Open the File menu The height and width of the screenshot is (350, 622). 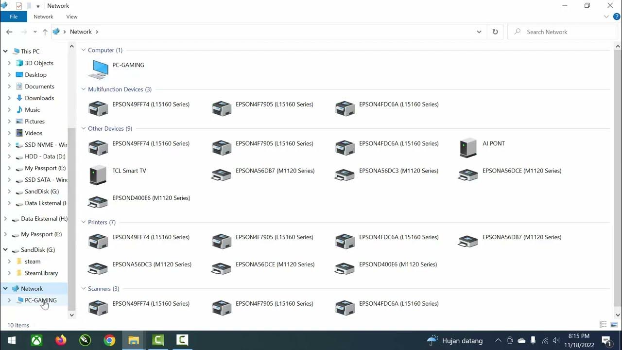coord(14,17)
